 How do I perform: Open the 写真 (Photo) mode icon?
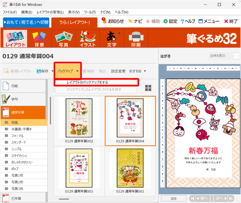(64, 38)
